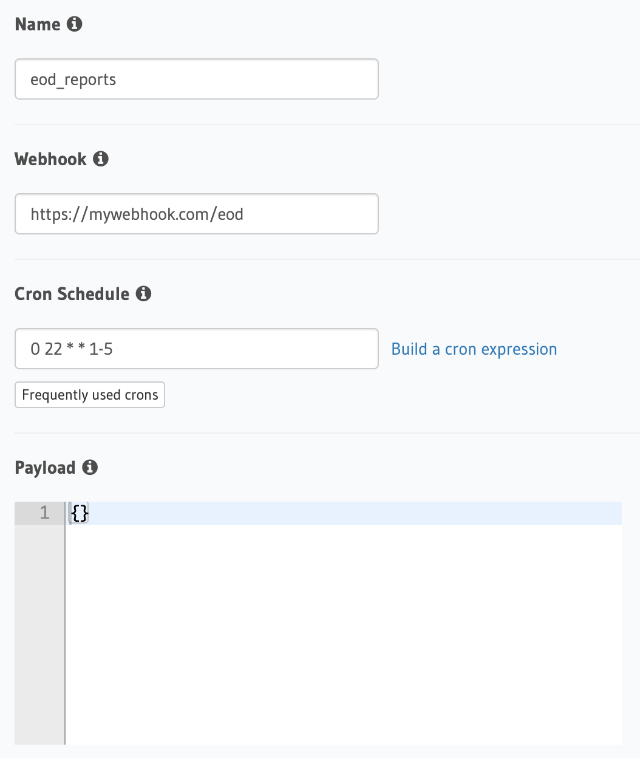Screen dimensions: 640x758
Task: Focus the Webhook URL input field
Action: pyautogui.click(x=196, y=214)
